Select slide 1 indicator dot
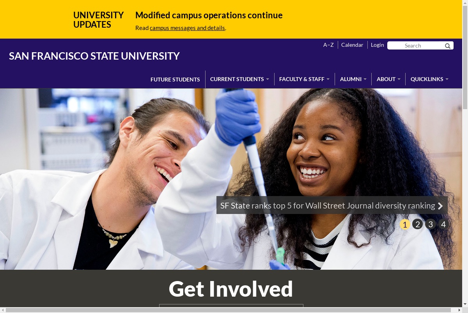 click(405, 224)
